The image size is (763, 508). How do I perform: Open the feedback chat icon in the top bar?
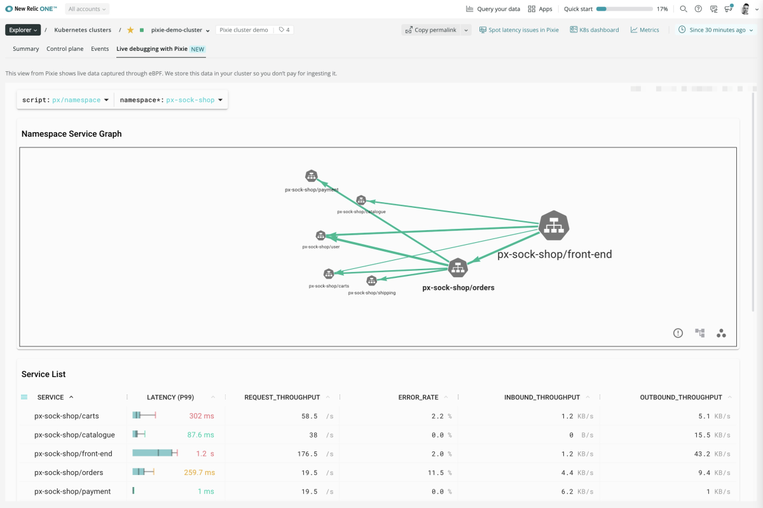click(x=713, y=9)
